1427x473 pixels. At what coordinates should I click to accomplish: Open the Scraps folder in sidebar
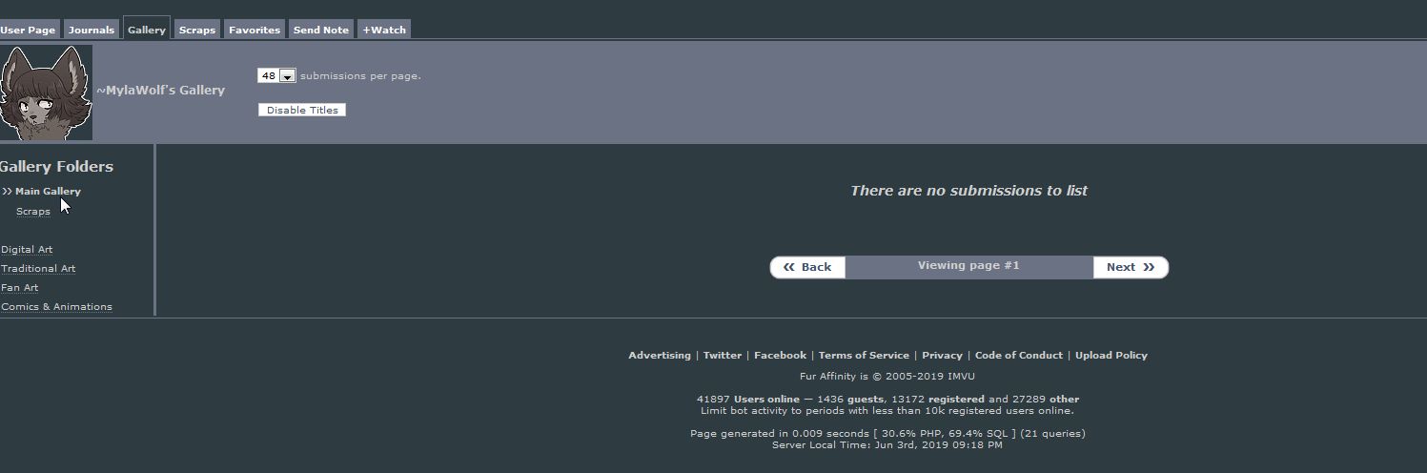33,212
